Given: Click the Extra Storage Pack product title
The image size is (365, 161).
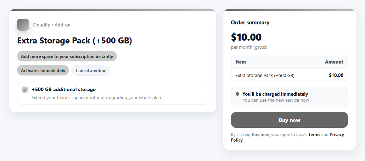Looking at the screenshot, I should (75, 41).
